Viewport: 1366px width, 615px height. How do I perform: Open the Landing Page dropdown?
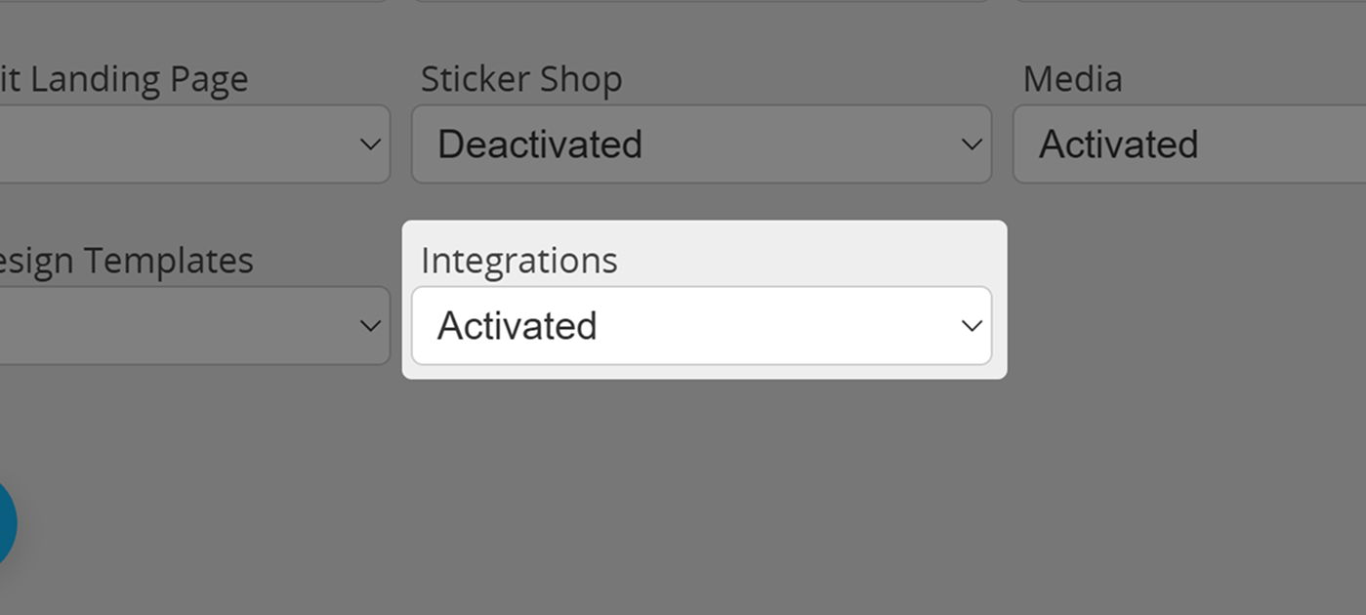coord(195,143)
